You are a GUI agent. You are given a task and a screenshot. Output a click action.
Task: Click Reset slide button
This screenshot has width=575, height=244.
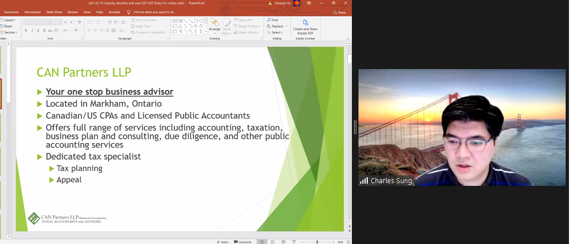[7, 26]
